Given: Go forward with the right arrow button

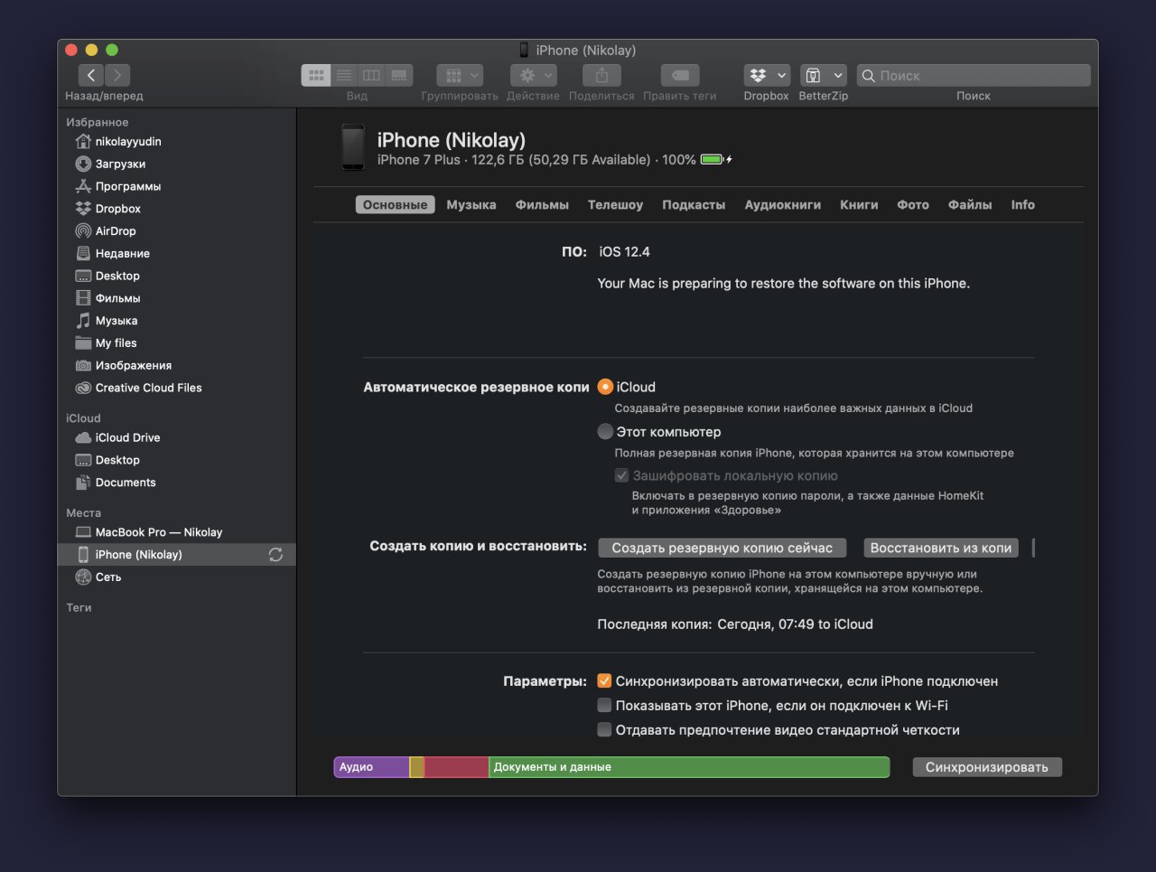Looking at the screenshot, I should click(x=117, y=75).
